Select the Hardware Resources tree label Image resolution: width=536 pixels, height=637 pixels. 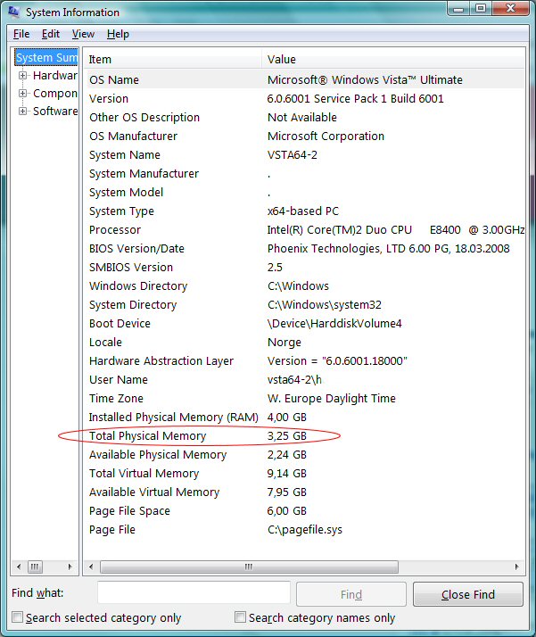coord(55,76)
